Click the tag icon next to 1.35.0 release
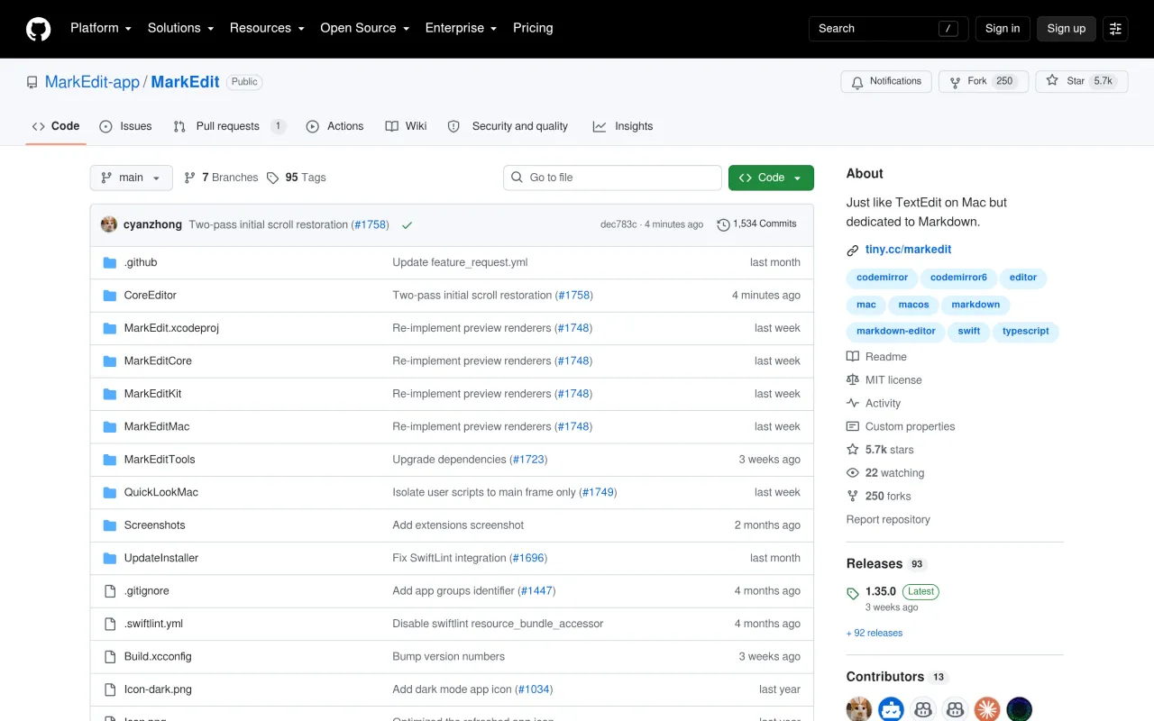 853,593
